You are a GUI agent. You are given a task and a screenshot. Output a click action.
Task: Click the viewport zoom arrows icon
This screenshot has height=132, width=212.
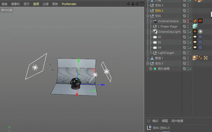pos(133,4)
